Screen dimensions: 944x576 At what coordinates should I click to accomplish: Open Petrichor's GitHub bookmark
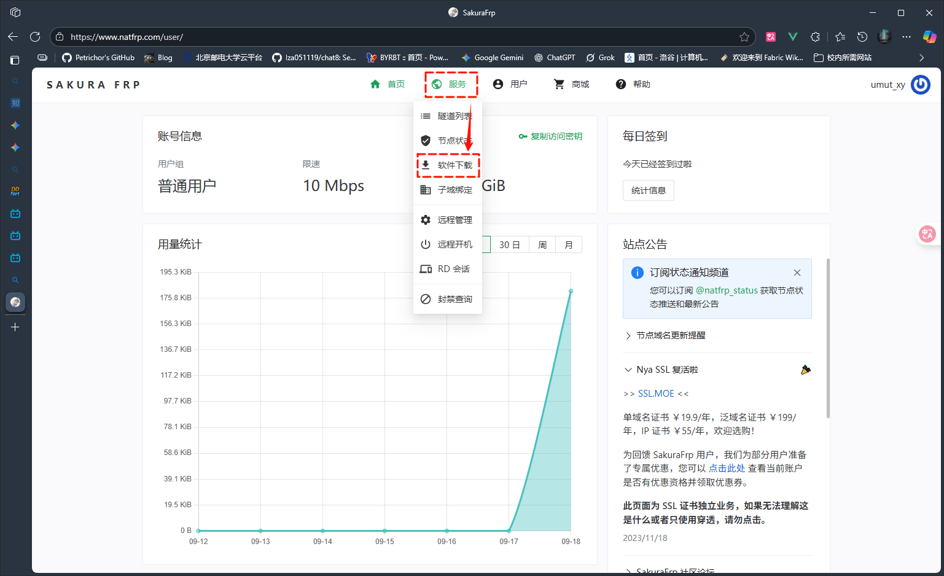click(x=98, y=58)
